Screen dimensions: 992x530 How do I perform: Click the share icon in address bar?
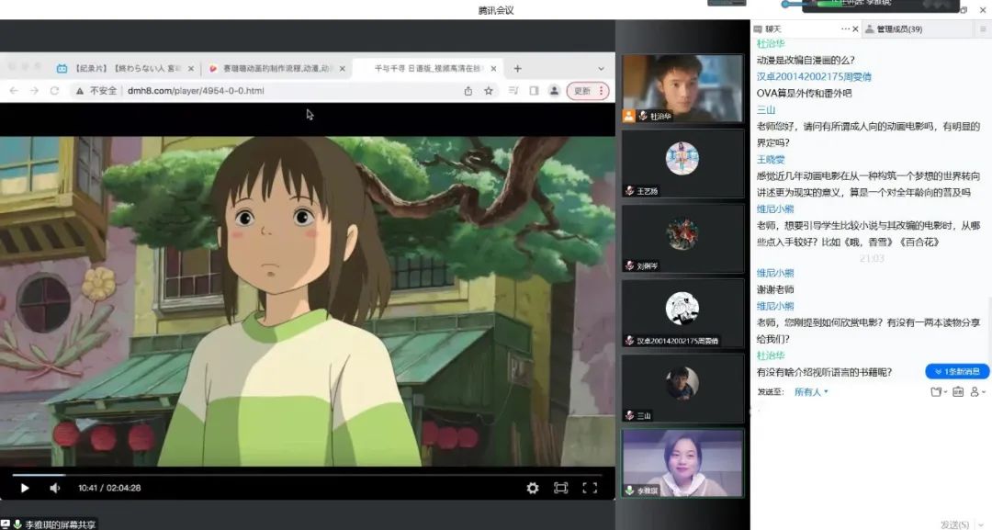[468, 91]
